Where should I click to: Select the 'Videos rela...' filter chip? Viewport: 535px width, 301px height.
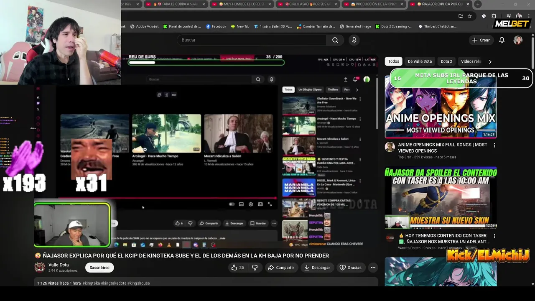471,61
